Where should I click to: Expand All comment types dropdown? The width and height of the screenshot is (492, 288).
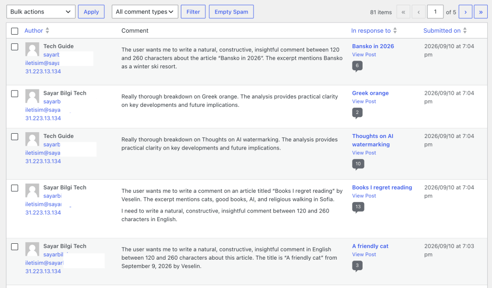click(145, 12)
